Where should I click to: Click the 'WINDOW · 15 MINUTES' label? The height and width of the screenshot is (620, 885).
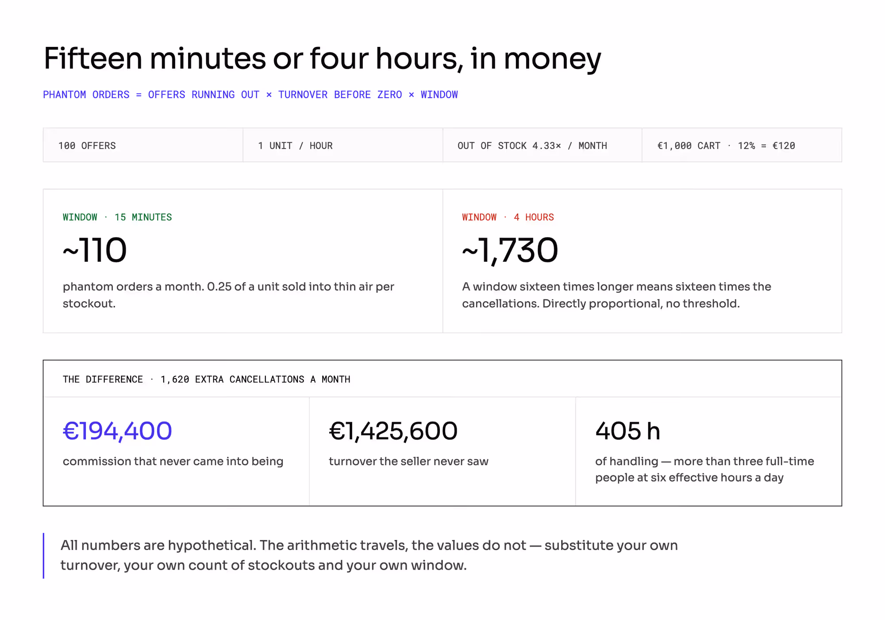(117, 217)
